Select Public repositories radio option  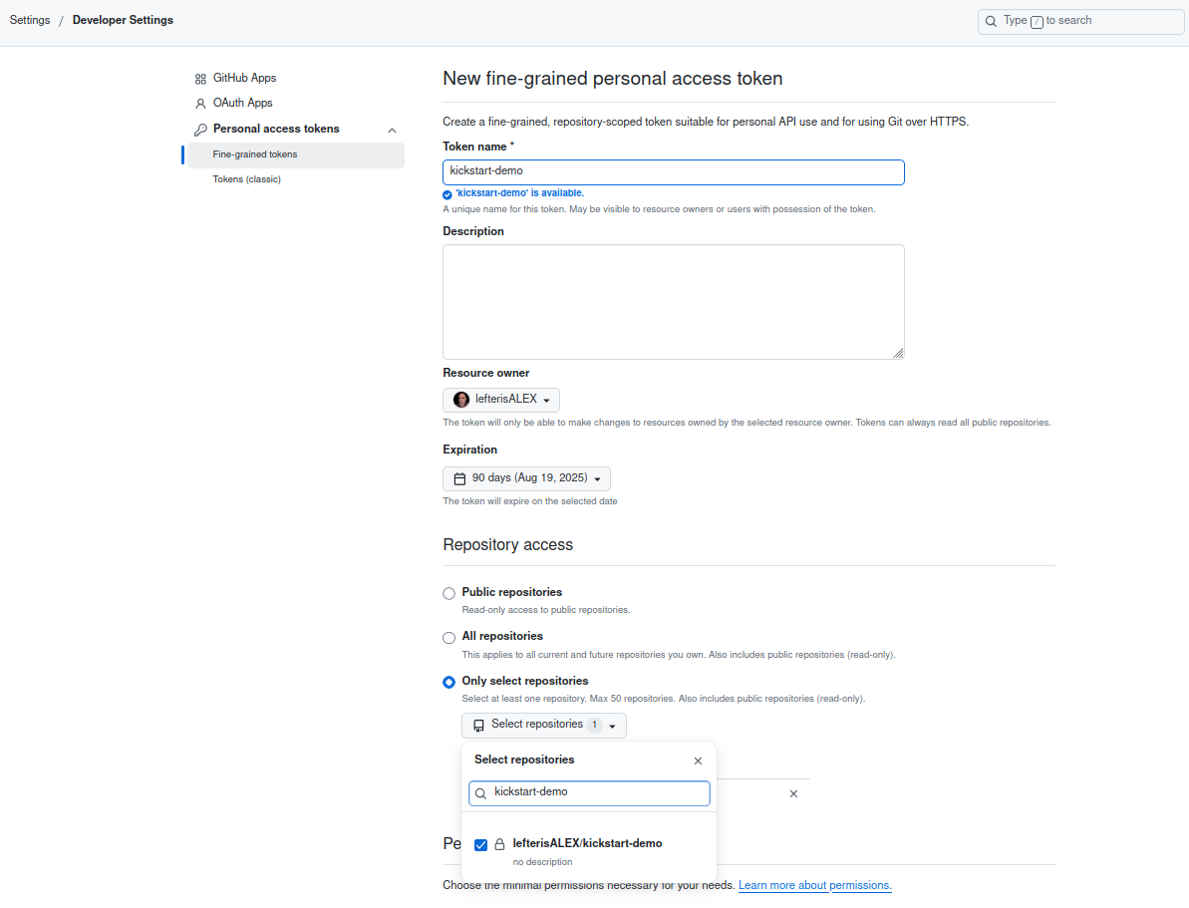(x=448, y=593)
